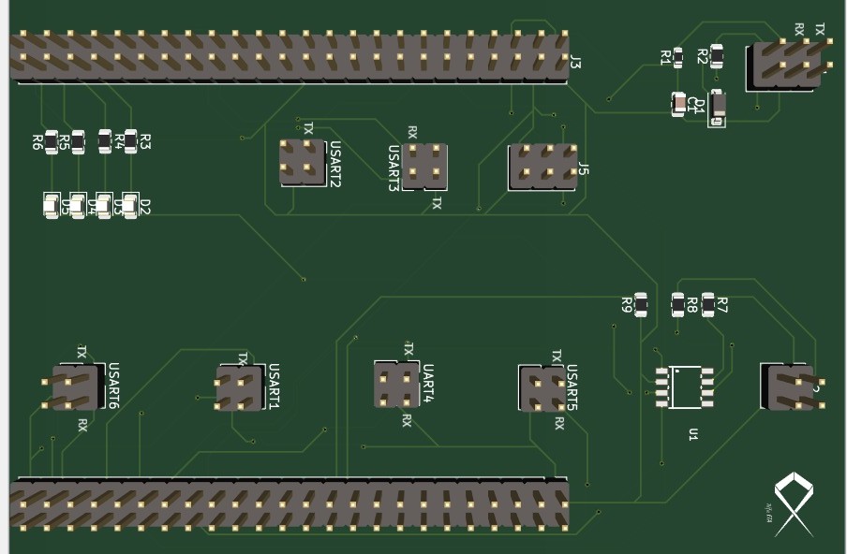Click the USART6 silkscreen label

pyautogui.click(x=114, y=386)
